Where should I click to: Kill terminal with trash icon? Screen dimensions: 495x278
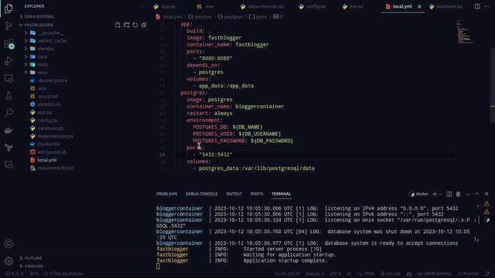tap(458, 194)
